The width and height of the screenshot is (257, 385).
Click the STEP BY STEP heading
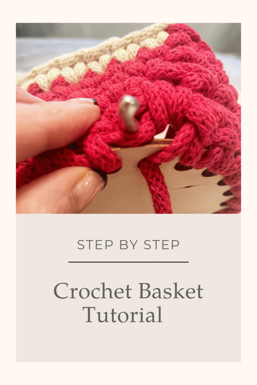[x=129, y=245]
